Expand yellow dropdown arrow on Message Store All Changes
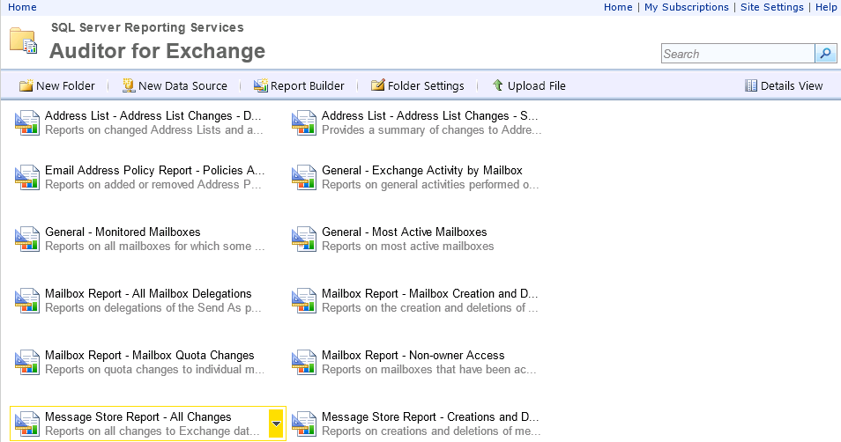This screenshot has height=442, width=841. pos(276,424)
